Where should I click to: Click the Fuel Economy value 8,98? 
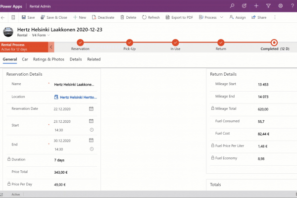point(261,158)
